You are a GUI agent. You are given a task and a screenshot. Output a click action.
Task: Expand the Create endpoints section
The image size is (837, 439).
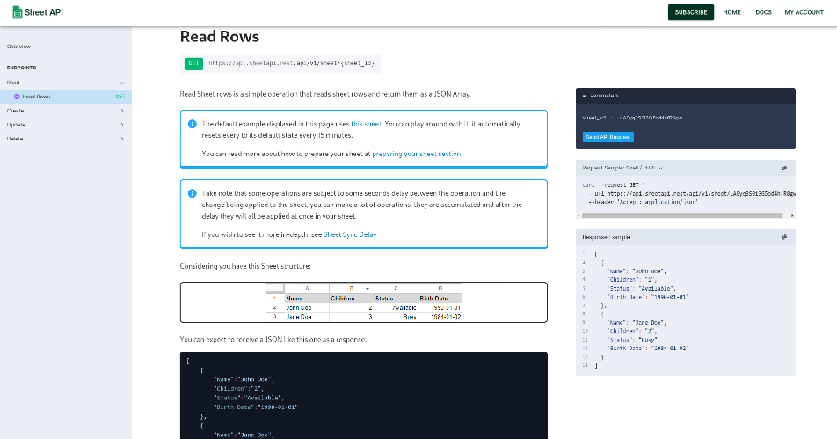[66, 111]
